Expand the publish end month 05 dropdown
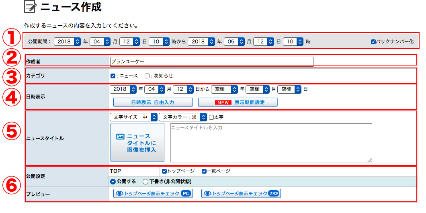 pos(234,41)
